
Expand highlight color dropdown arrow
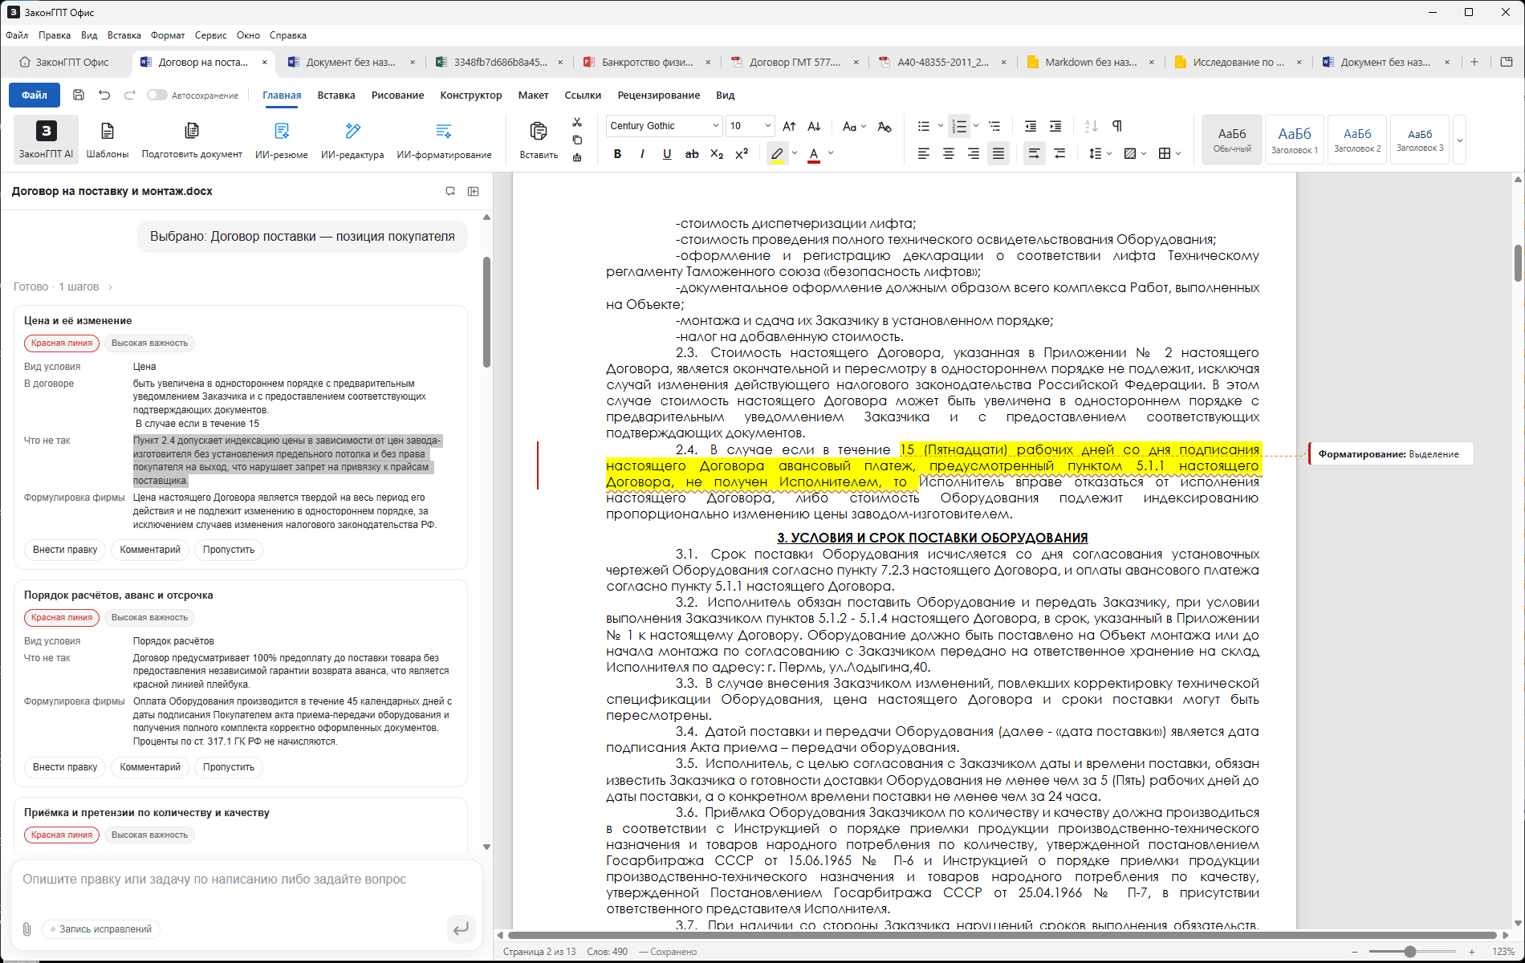point(795,153)
